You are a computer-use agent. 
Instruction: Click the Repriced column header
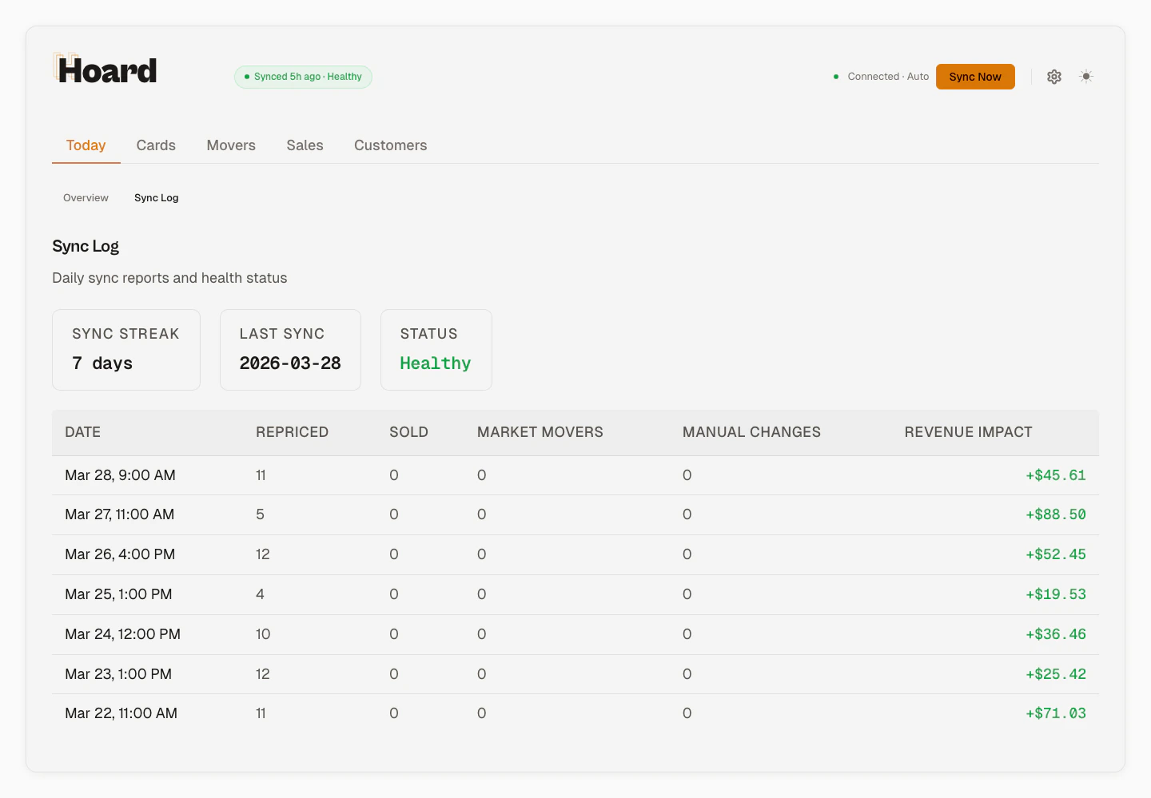(292, 432)
